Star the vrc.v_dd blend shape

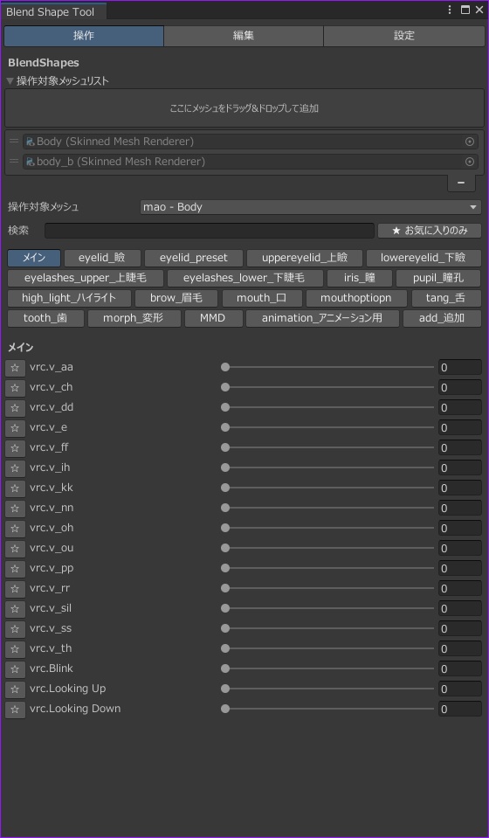click(x=15, y=408)
